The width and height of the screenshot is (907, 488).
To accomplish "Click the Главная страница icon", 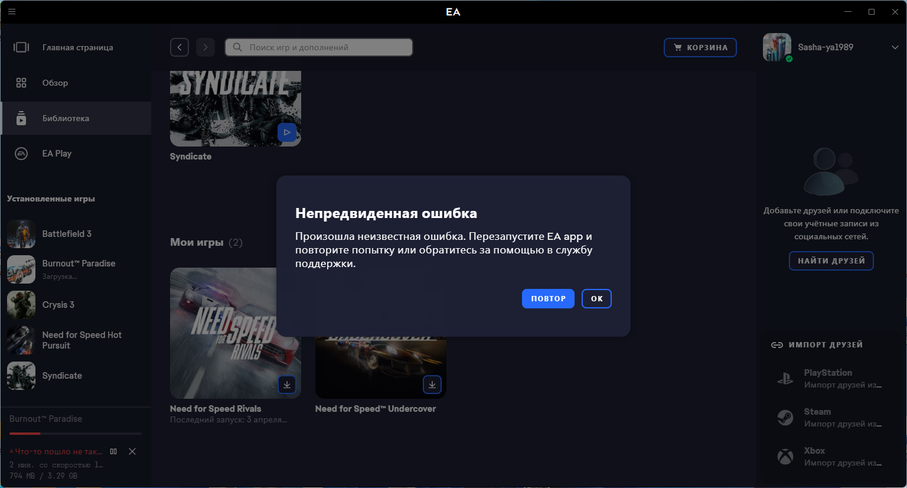I will click(21, 47).
